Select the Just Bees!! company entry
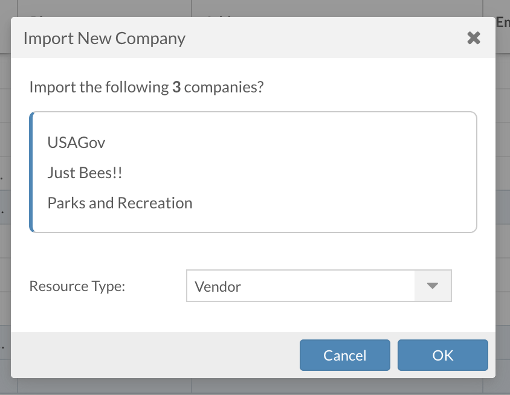 [x=85, y=173]
